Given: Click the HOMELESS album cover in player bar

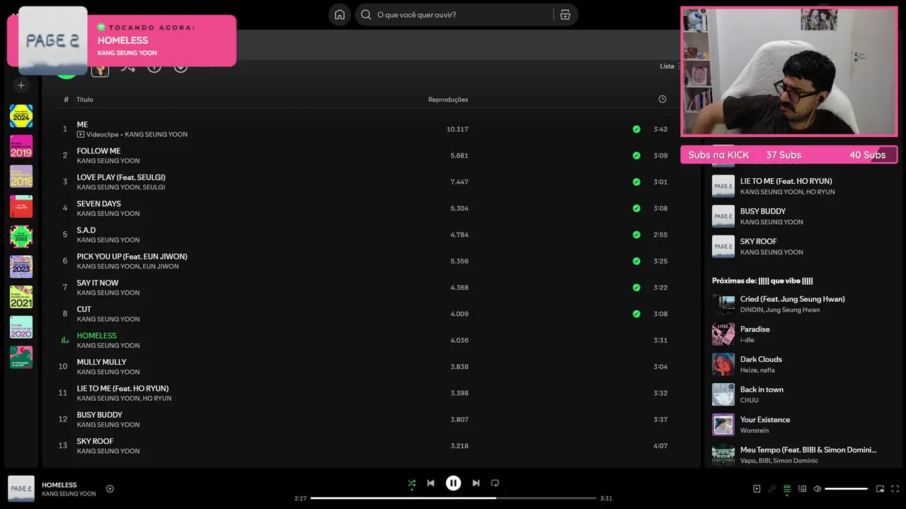Looking at the screenshot, I should pos(21,488).
